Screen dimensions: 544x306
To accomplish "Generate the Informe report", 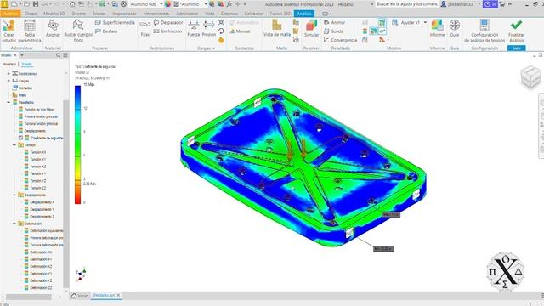I will pos(437,28).
